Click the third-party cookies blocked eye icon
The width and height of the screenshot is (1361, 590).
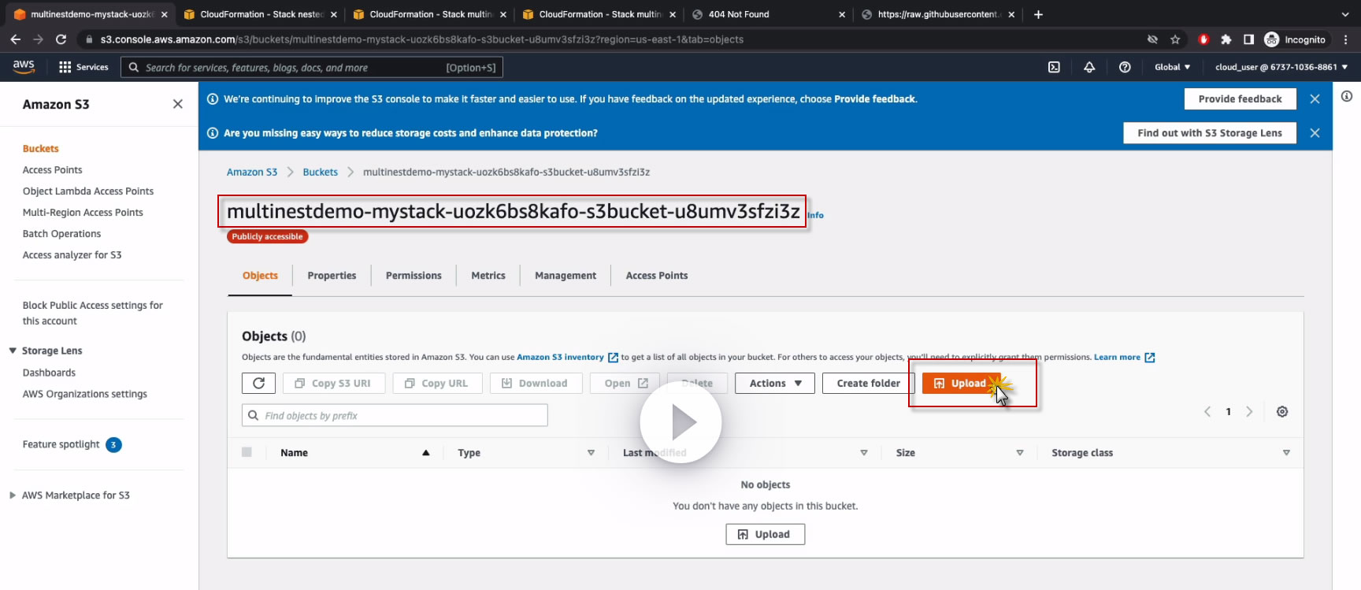pyautogui.click(x=1152, y=39)
